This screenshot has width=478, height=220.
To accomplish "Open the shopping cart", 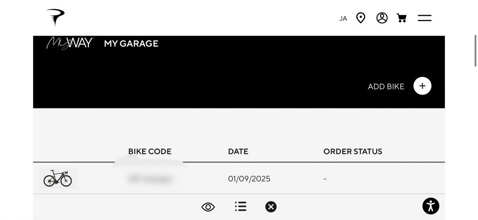I will 402,18.
